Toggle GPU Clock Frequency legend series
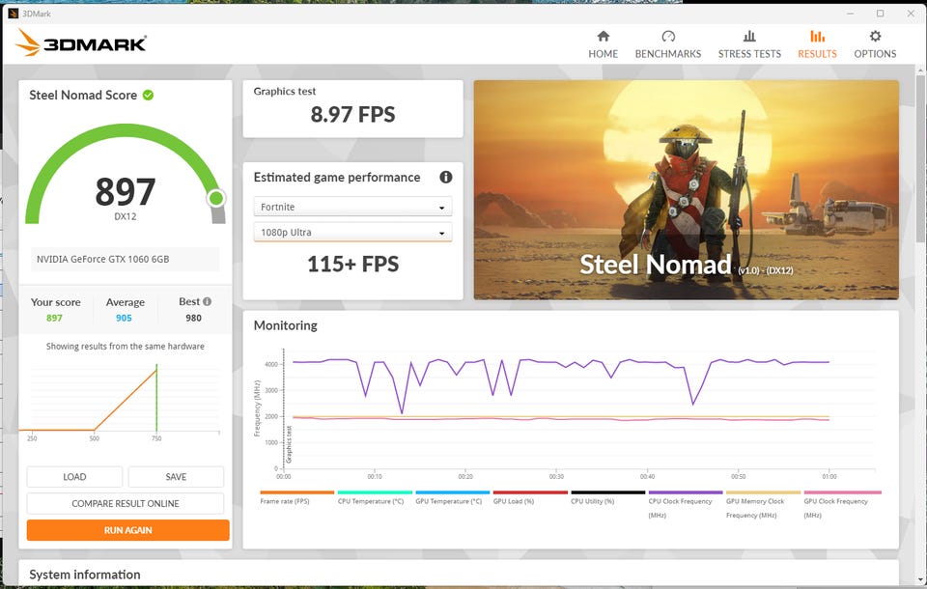This screenshot has width=927, height=589. (842, 504)
